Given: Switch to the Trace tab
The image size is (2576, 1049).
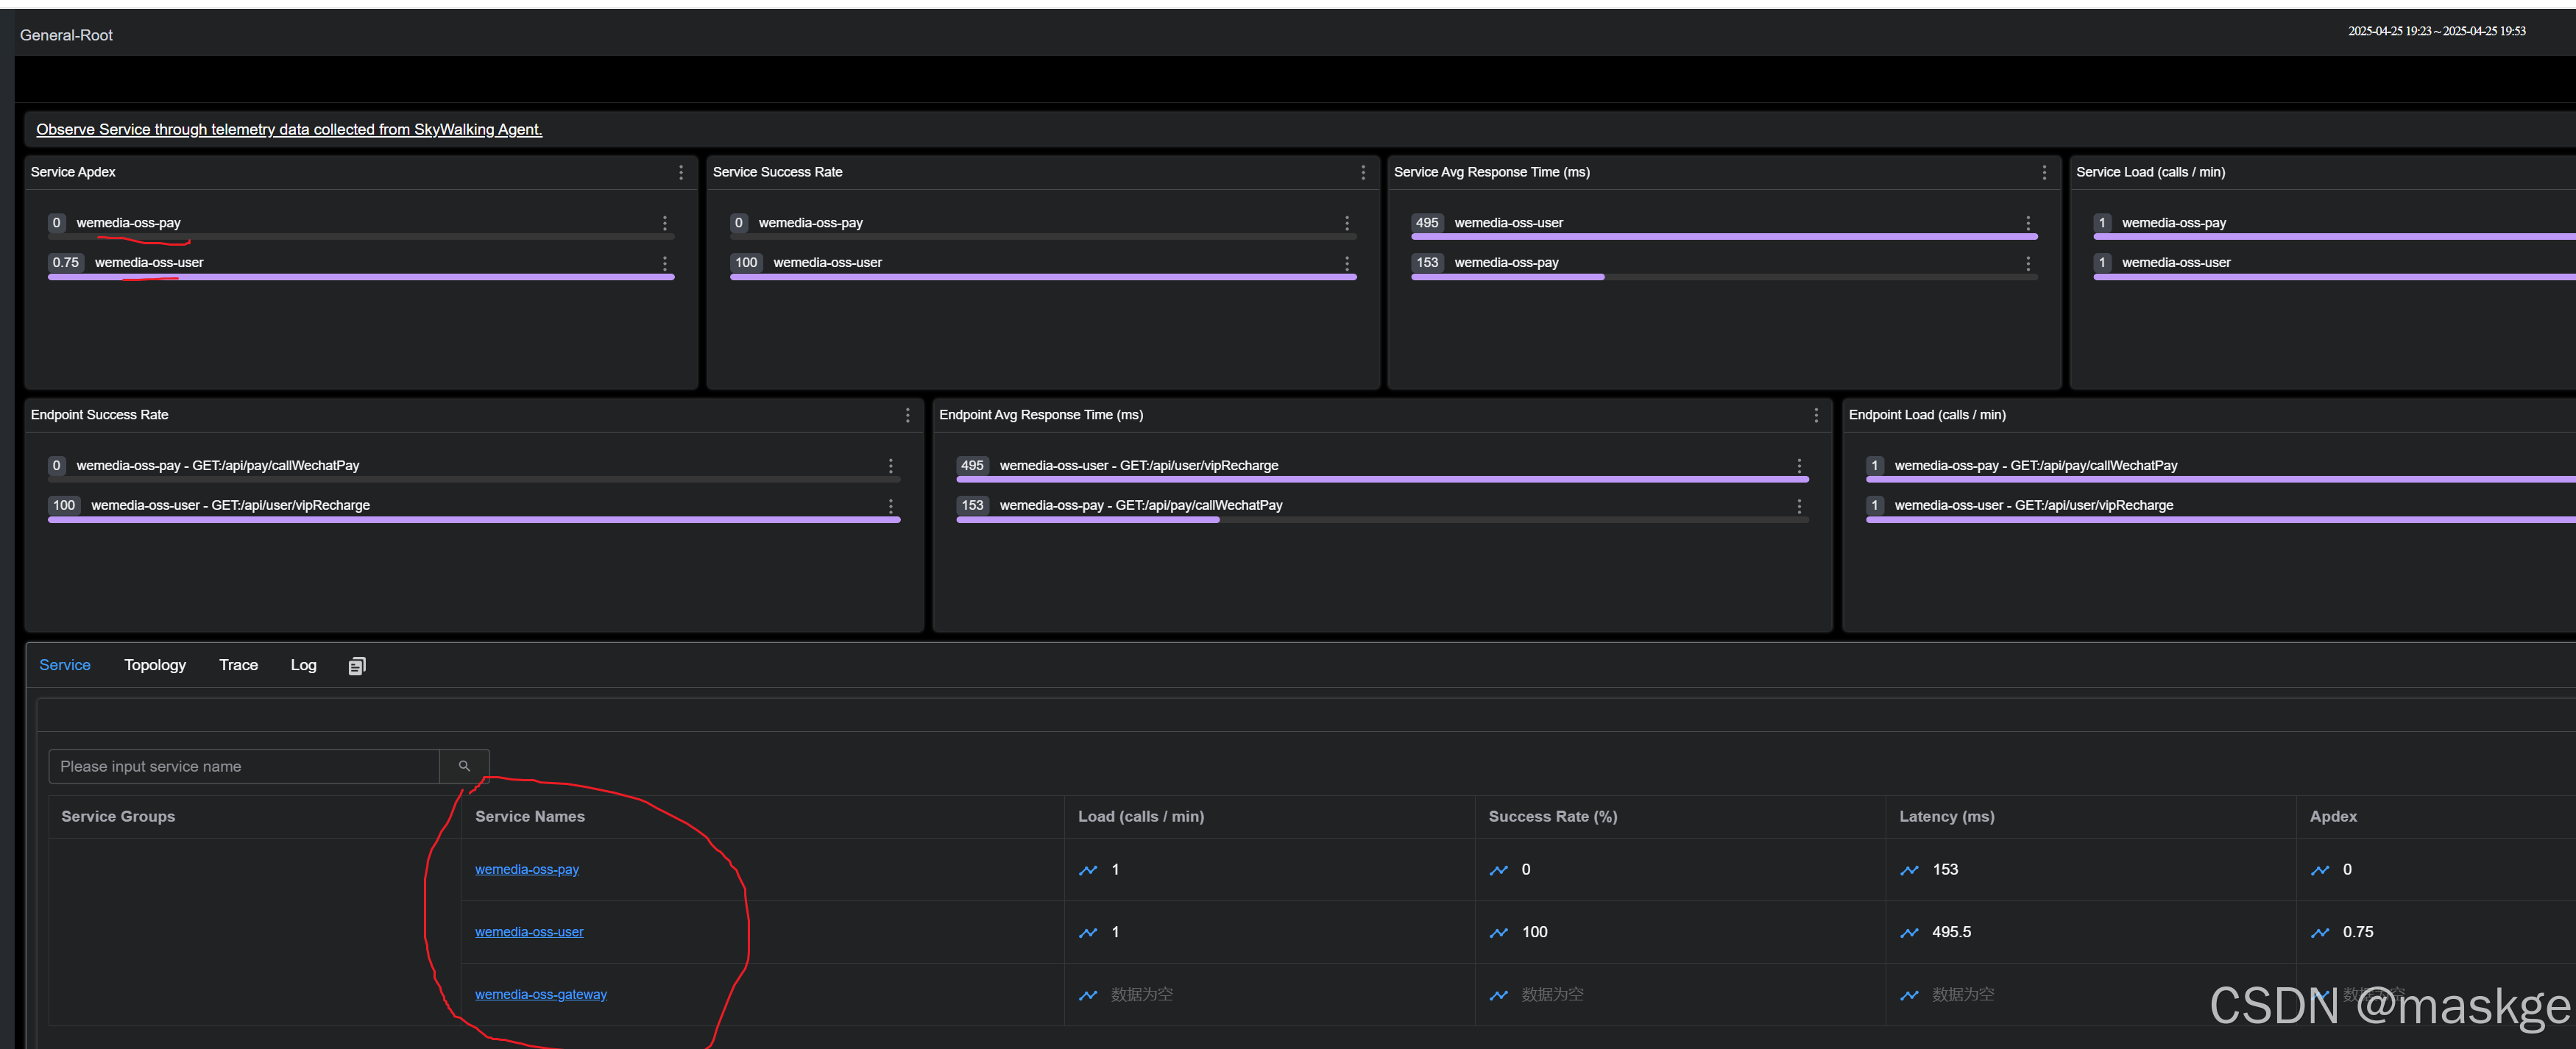Looking at the screenshot, I should coord(238,665).
